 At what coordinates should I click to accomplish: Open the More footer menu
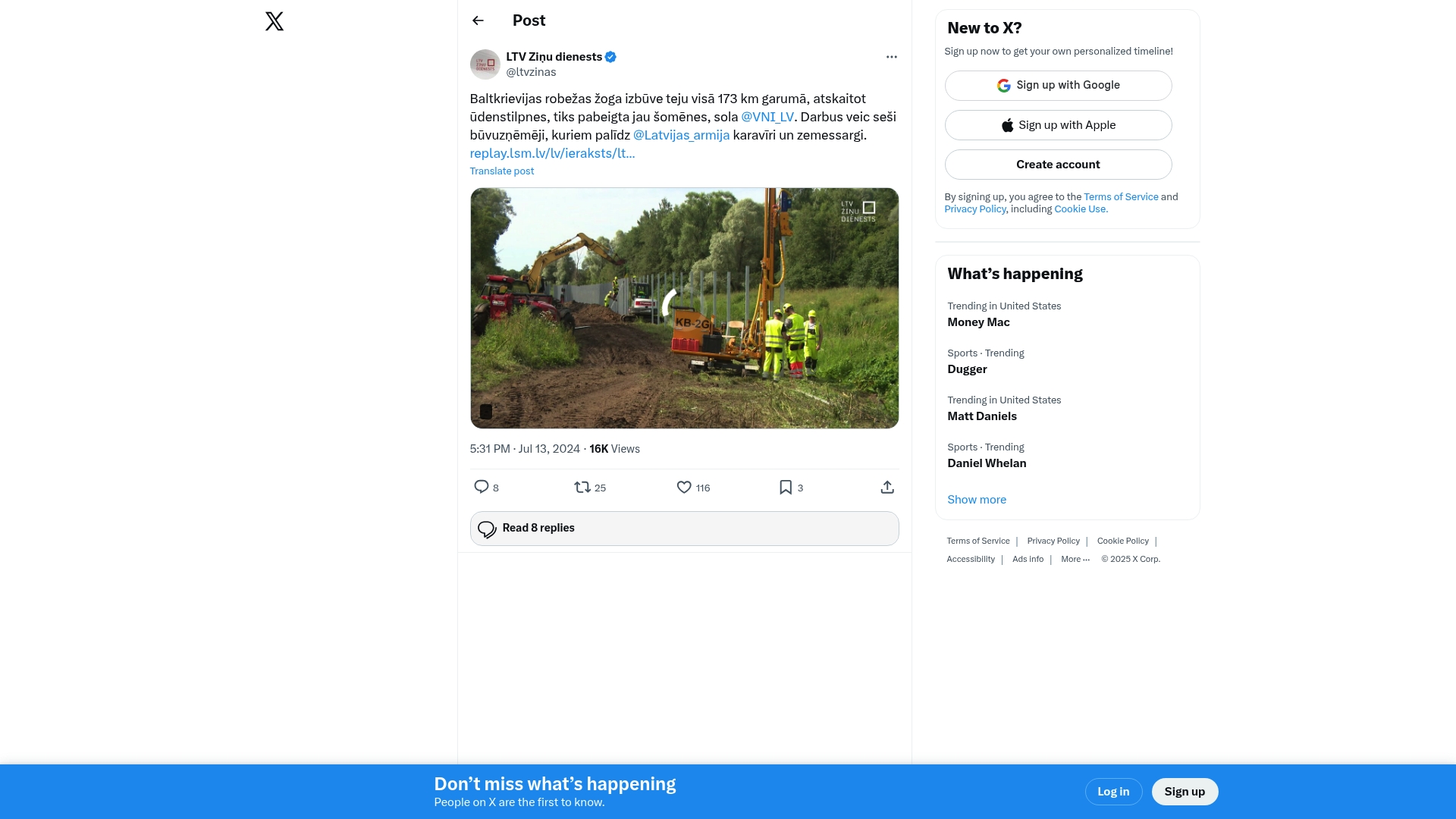click(x=1075, y=559)
